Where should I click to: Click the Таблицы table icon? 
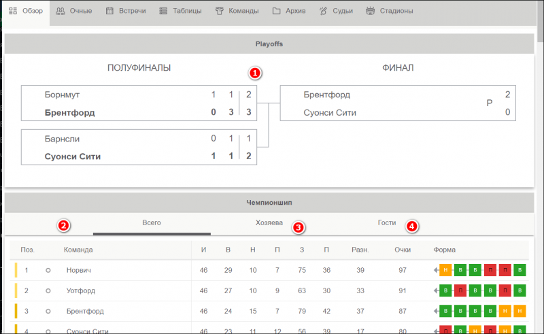coord(163,11)
